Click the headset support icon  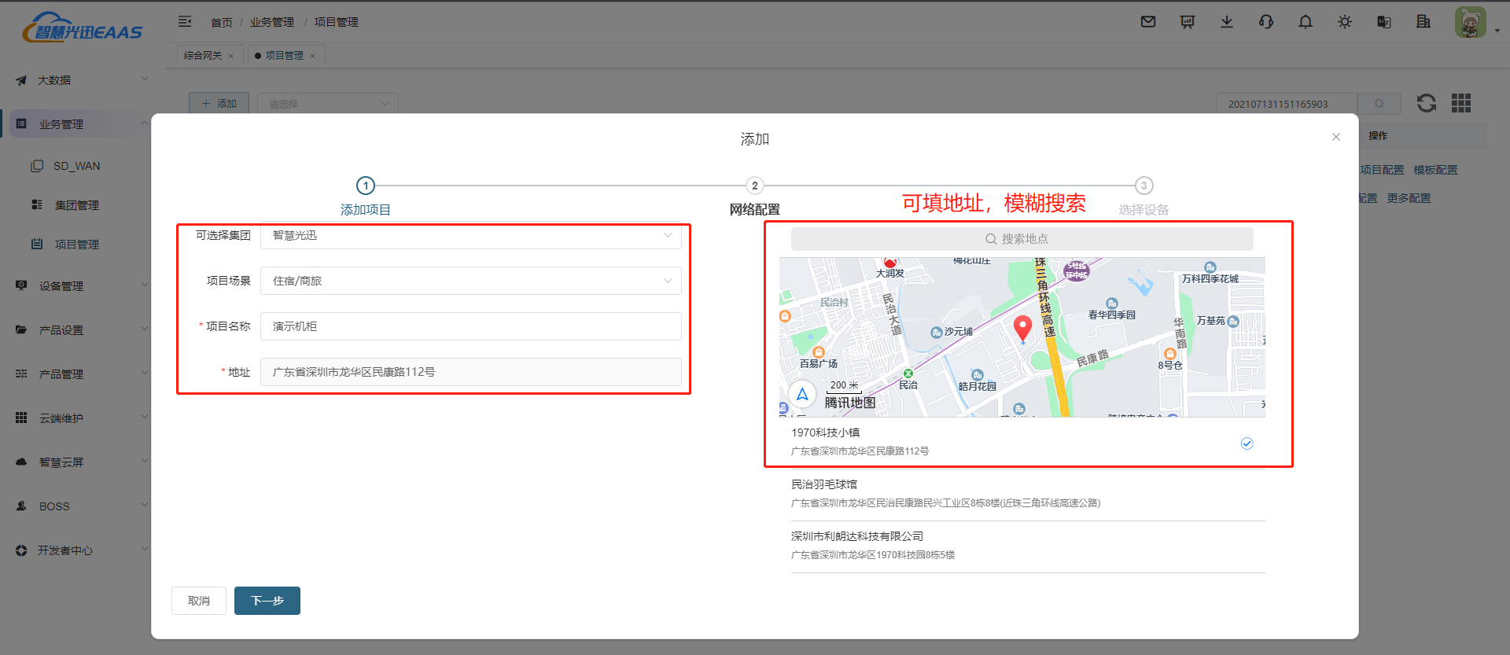point(1266,22)
